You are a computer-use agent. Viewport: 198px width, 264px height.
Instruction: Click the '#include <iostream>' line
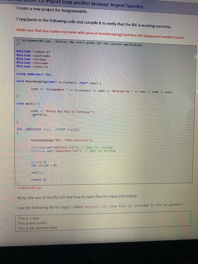tap(33, 55)
